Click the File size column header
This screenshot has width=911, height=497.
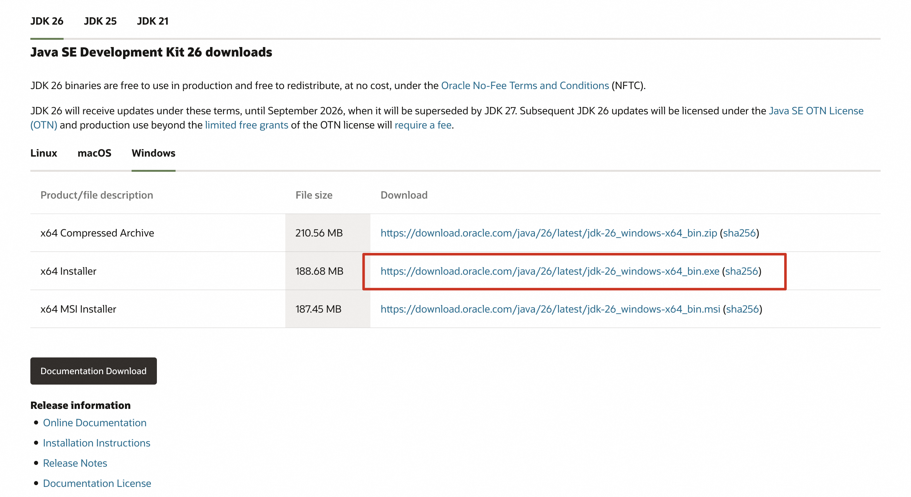[x=314, y=195]
